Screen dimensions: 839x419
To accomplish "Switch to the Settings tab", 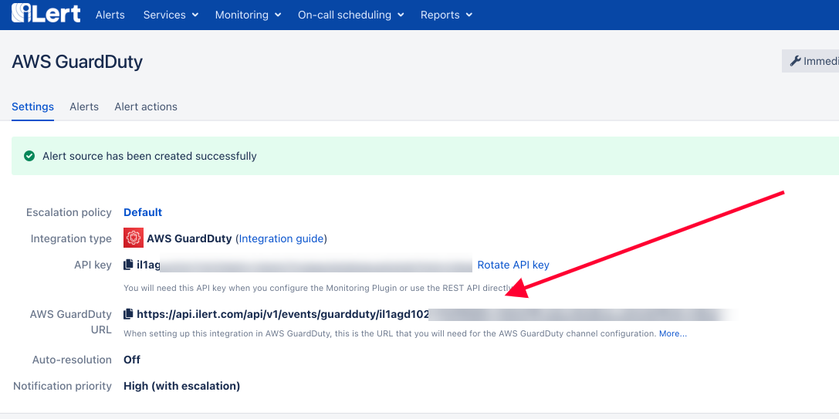I will click(32, 106).
